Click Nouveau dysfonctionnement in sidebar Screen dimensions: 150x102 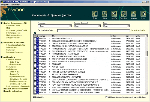[16, 89]
